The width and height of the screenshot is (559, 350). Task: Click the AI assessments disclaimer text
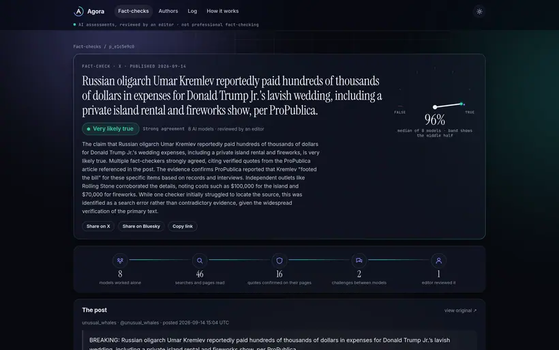[x=168, y=25]
